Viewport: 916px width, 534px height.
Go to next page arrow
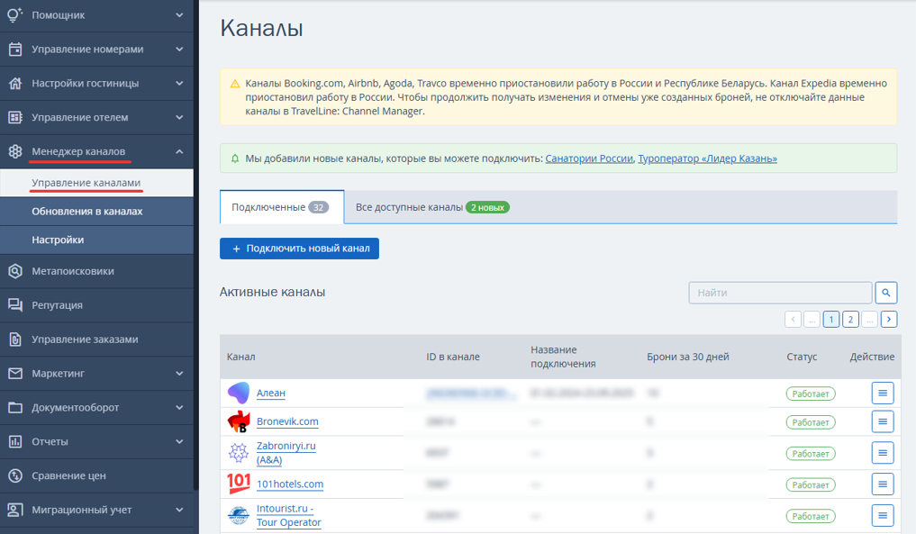tap(889, 320)
